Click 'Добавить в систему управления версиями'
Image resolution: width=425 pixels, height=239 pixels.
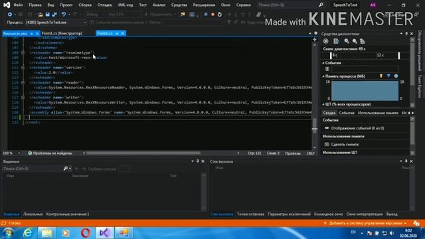[x=365, y=223]
